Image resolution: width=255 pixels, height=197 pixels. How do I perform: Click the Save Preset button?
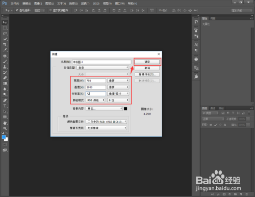coord(147,74)
